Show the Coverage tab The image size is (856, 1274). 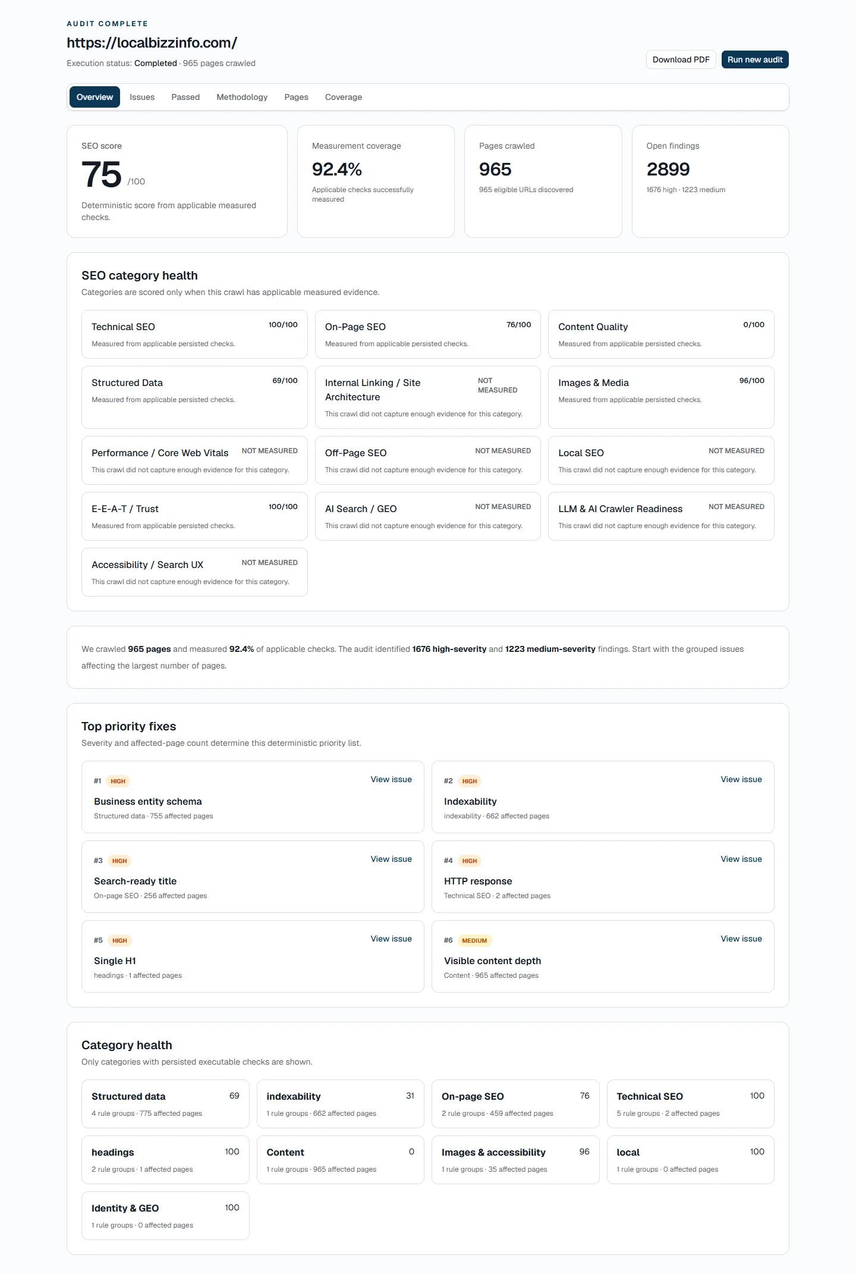point(344,97)
